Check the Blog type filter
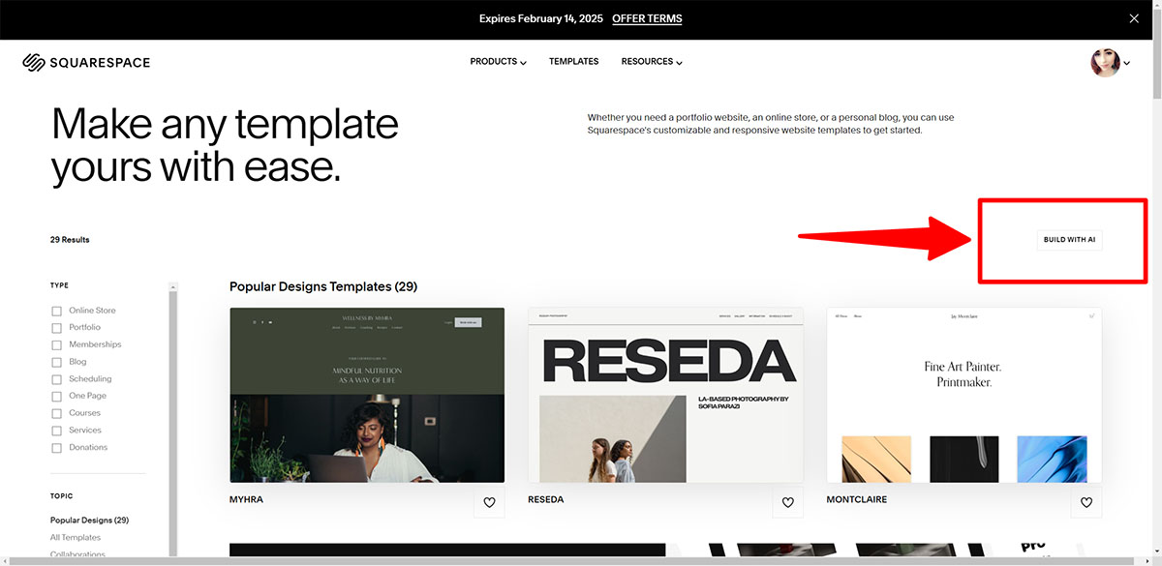This screenshot has height=566, width=1162. [56, 361]
